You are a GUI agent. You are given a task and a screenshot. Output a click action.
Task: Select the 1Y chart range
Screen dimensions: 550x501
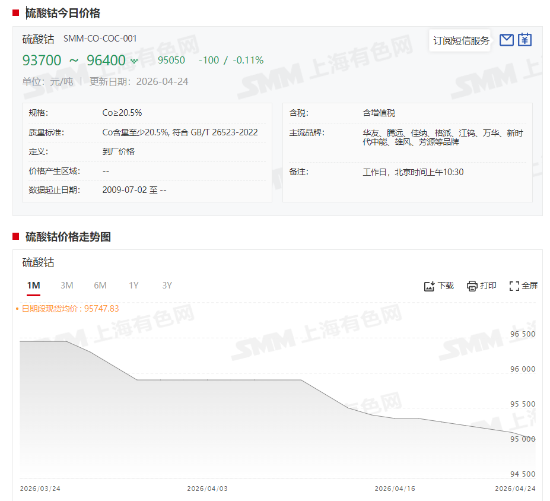tap(133, 286)
